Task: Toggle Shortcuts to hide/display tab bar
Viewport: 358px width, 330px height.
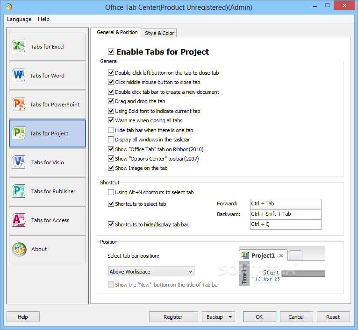Action: (111, 225)
